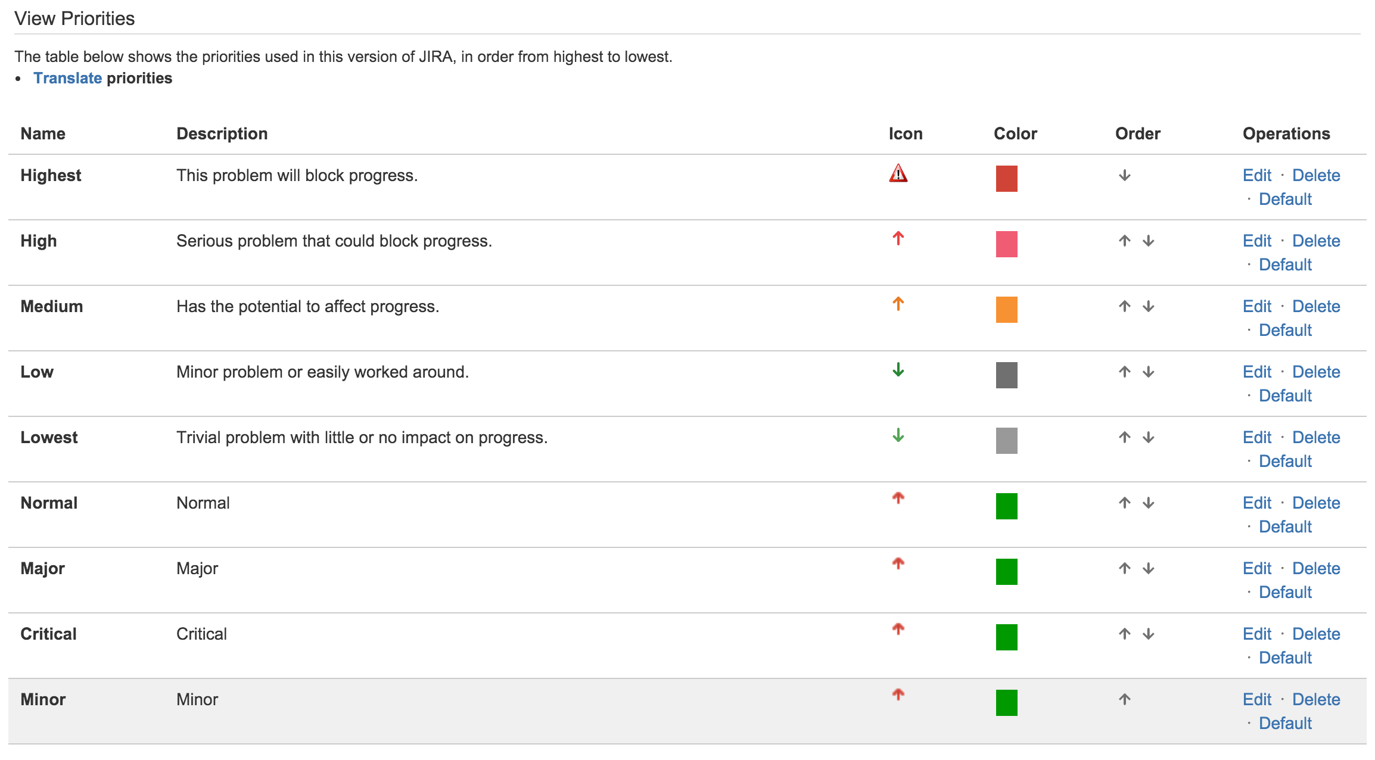Edit the Critical priority
Image resolution: width=1375 pixels, height=760 pixels.
(x=1256, y=634)
